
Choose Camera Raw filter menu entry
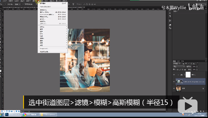click(53, 15)
